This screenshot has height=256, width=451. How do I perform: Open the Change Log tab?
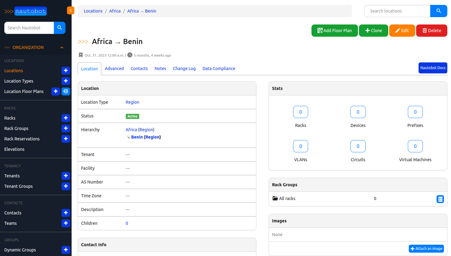click(x=184, y=69)
